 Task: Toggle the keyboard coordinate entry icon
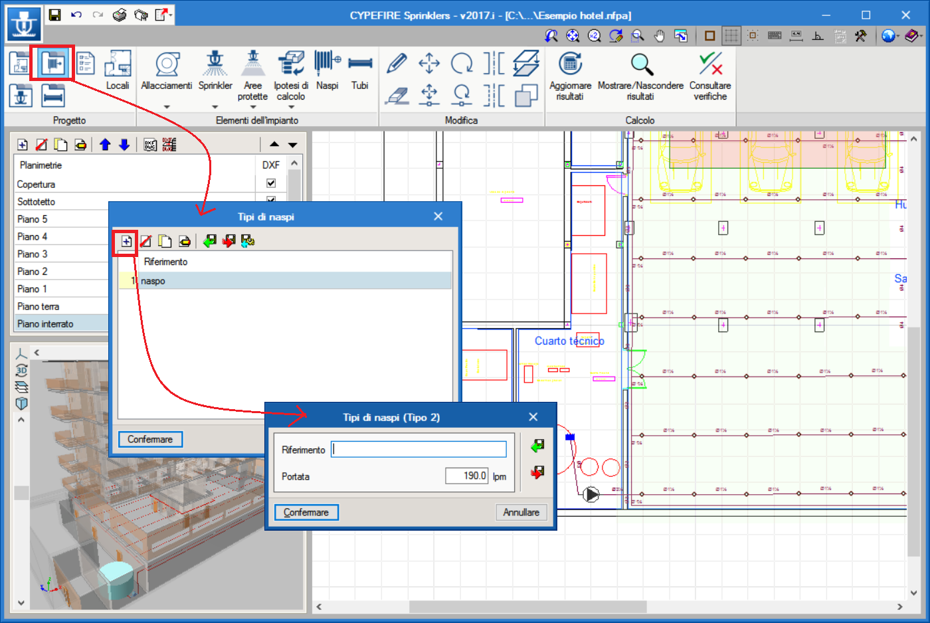775,36
